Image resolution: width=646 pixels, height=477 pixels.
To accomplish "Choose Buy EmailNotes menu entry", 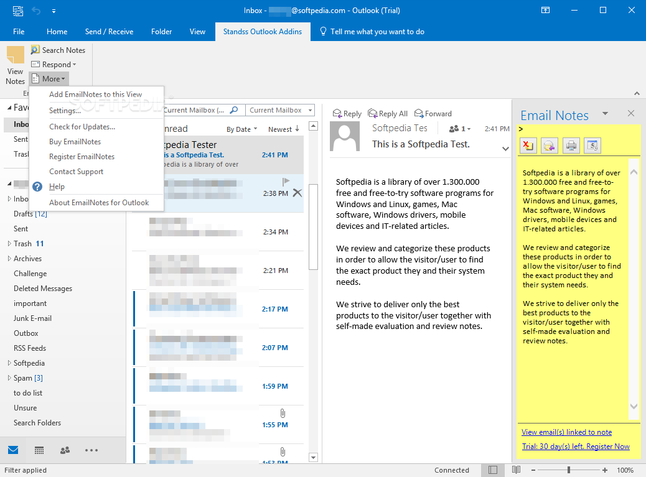I will point(75,142).
